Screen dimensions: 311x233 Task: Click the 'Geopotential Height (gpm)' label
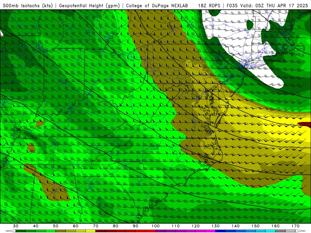coord(89,5)
